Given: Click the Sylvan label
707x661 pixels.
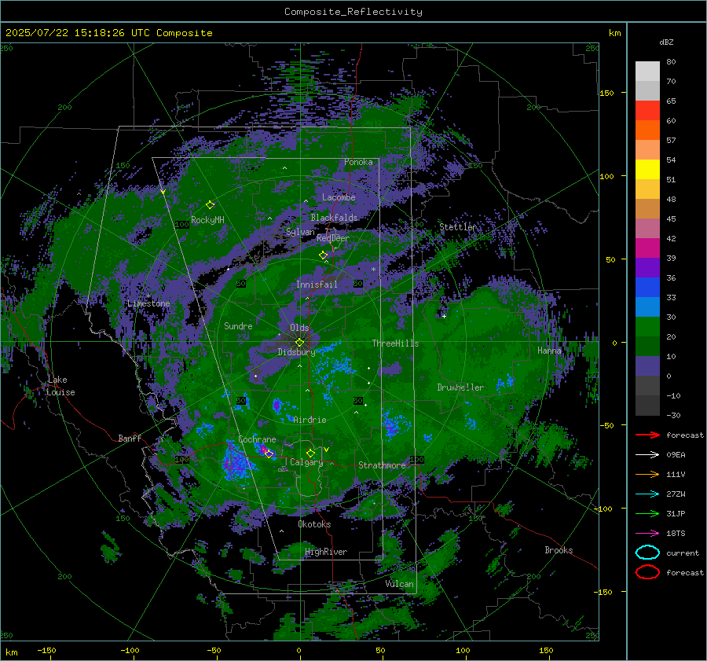Looking at the screenshot, I should 300,232.
